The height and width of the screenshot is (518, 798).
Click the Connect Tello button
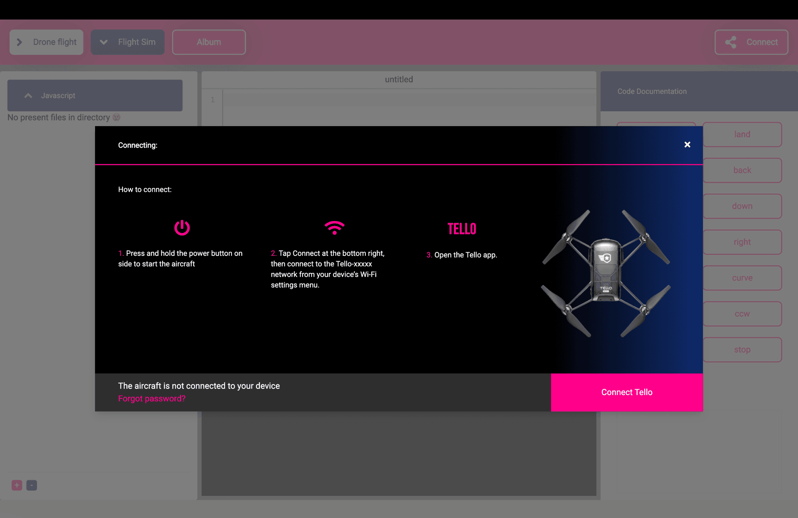[627, 392]
